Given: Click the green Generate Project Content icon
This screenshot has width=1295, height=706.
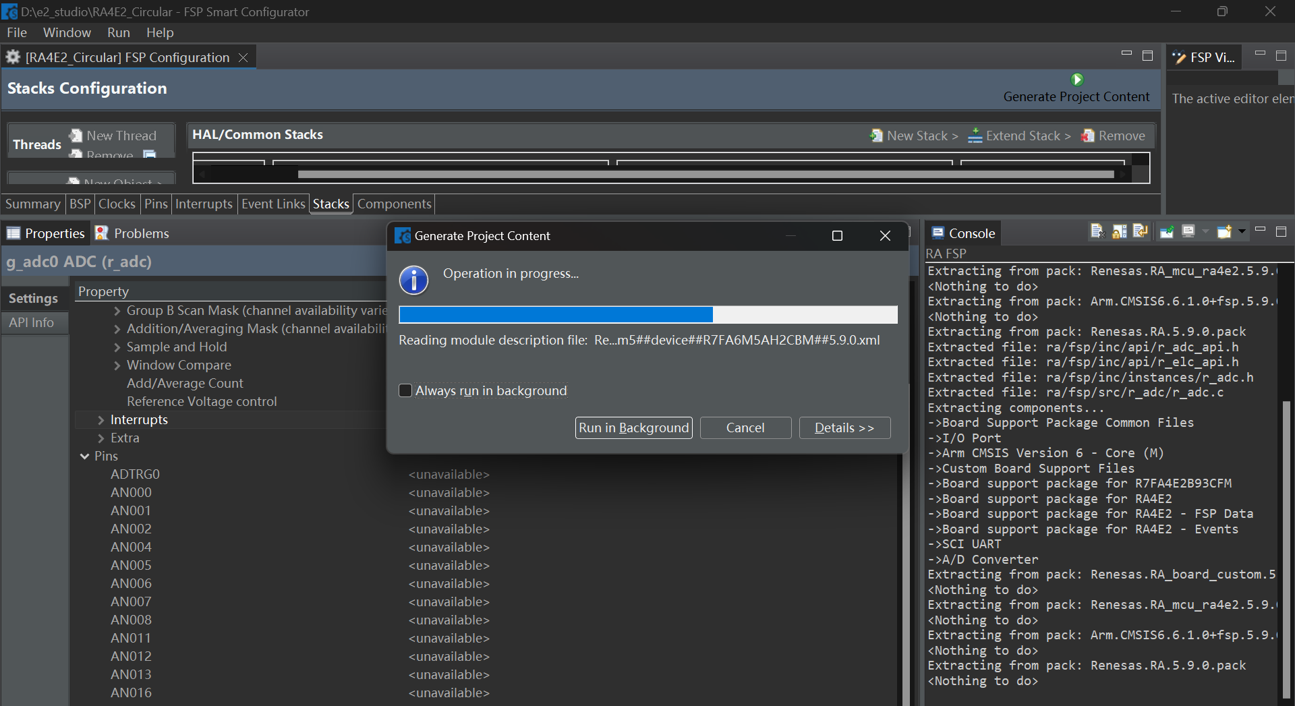Looking at the screenshot, I should coord(1077,80).
